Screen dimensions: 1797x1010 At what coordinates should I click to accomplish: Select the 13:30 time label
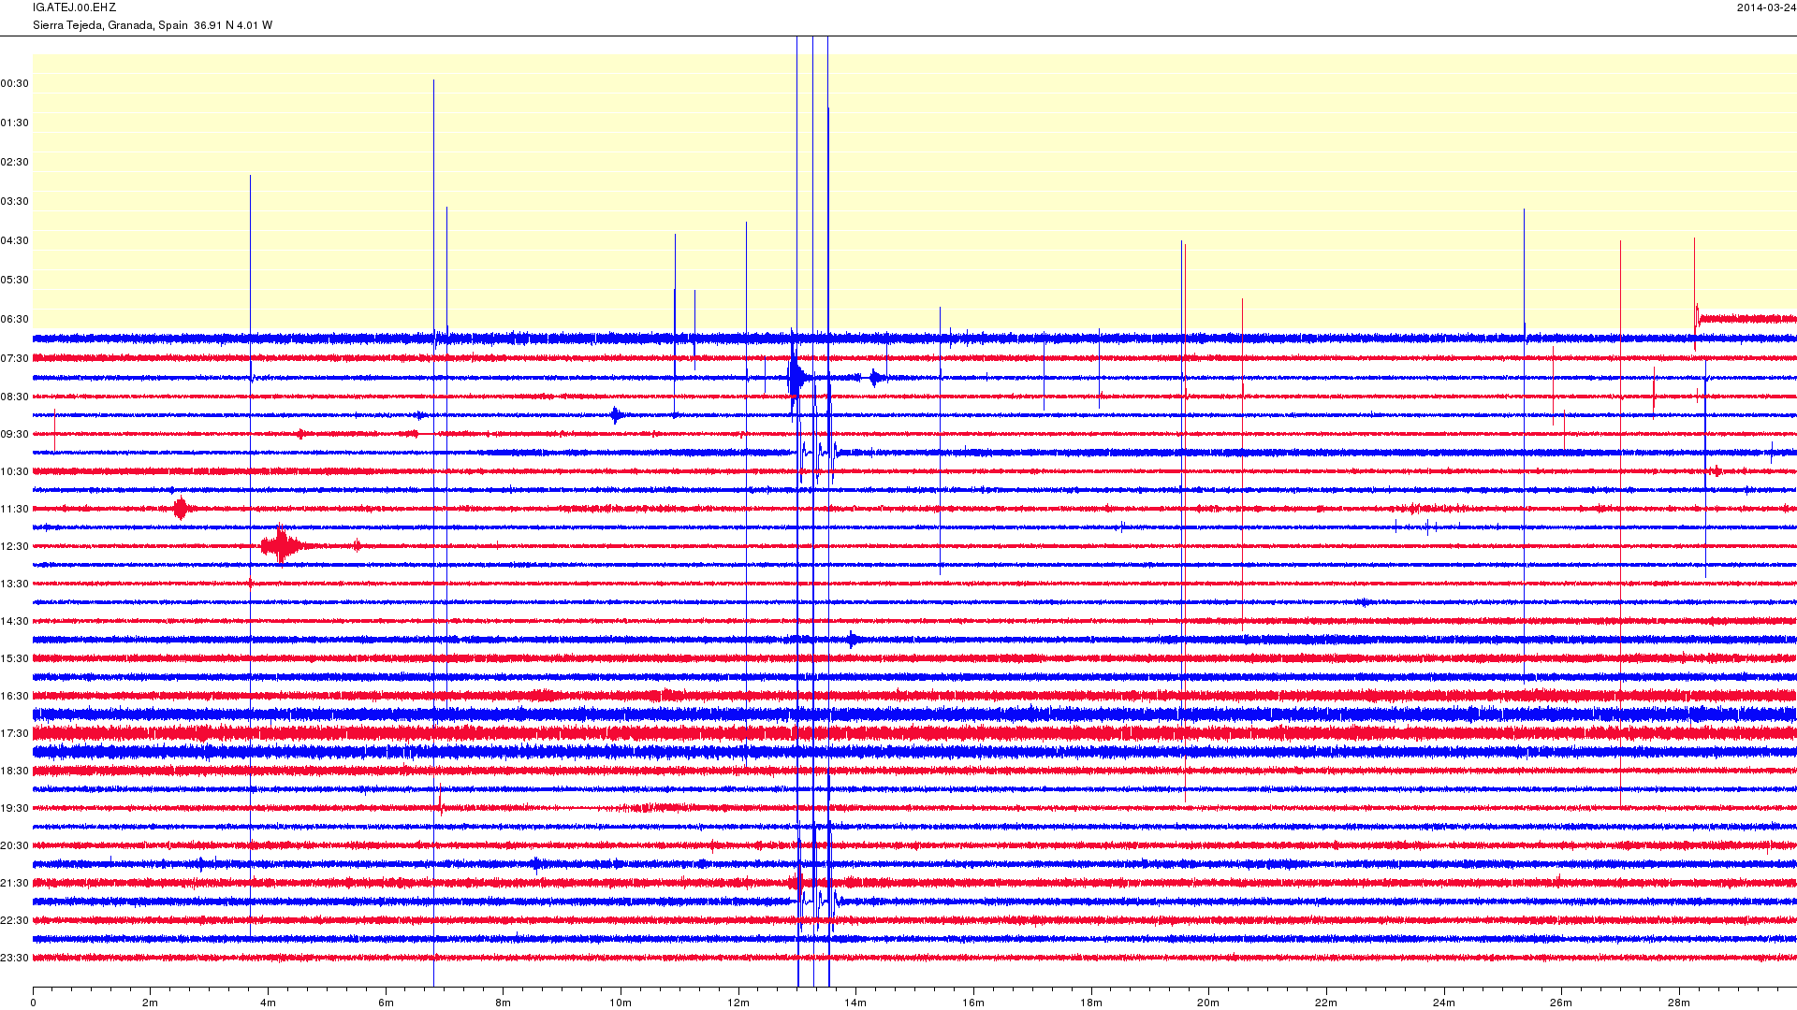point(15,584)
